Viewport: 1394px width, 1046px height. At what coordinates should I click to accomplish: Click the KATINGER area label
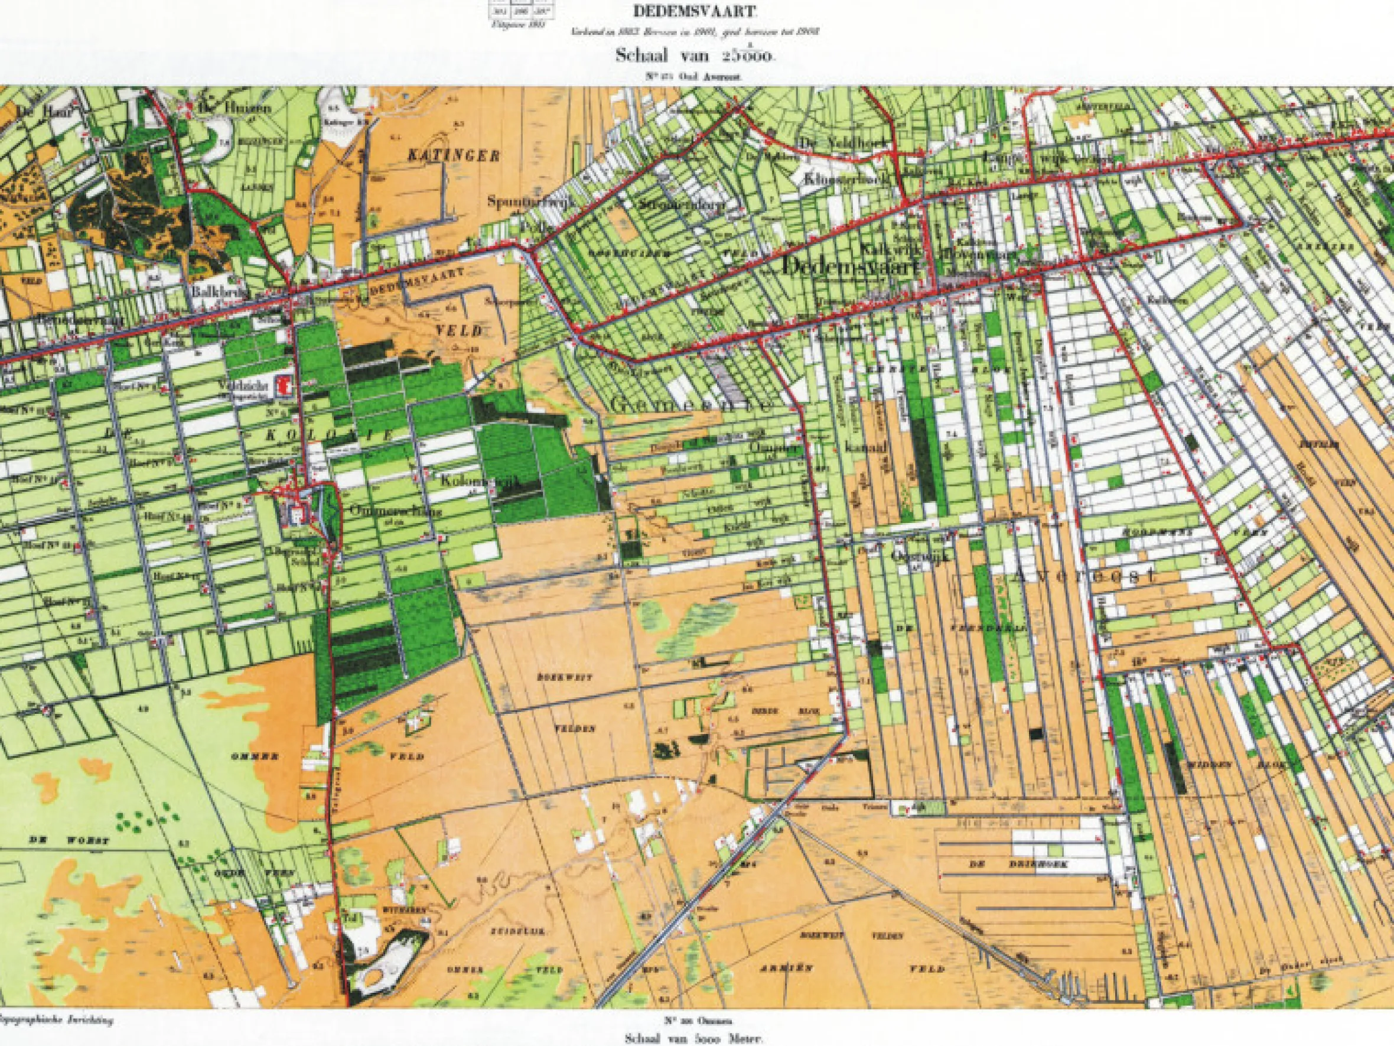point(453,155)
